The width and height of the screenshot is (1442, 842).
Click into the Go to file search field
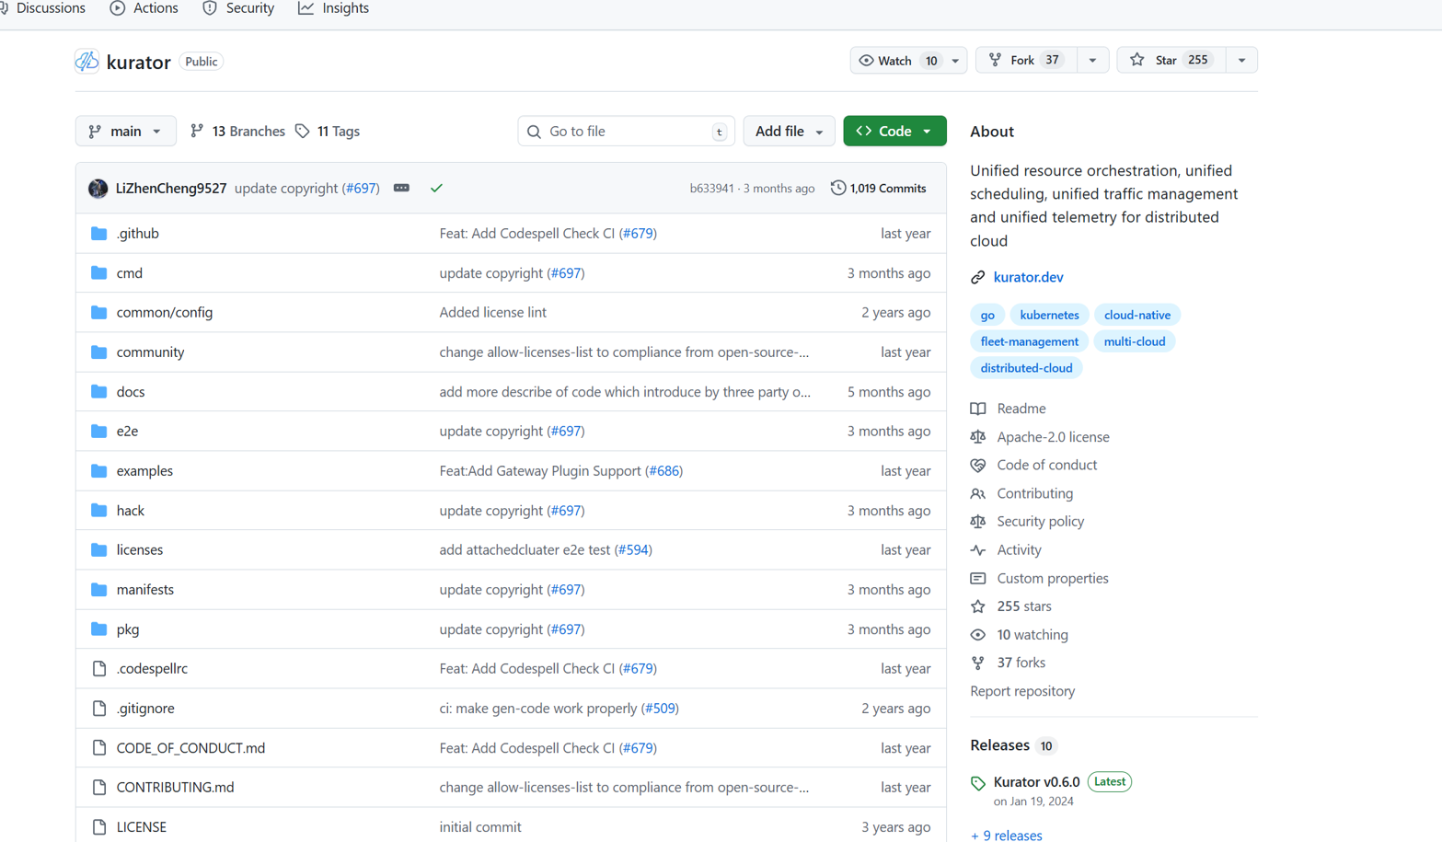click(x=626, y=132)
